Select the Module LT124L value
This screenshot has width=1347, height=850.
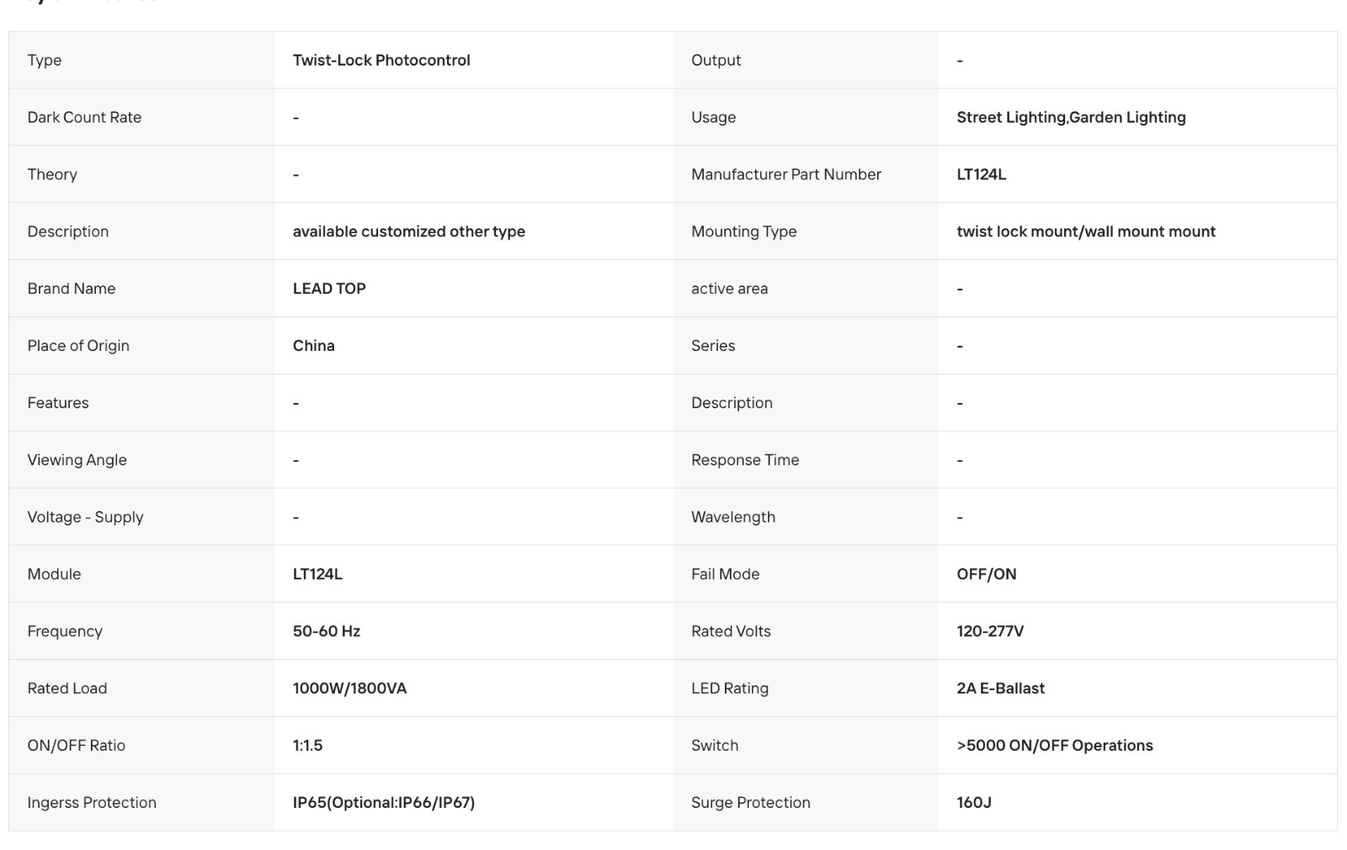[x=317, y=574]
